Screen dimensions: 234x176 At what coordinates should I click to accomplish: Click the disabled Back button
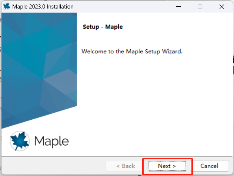tap(126, 166)
